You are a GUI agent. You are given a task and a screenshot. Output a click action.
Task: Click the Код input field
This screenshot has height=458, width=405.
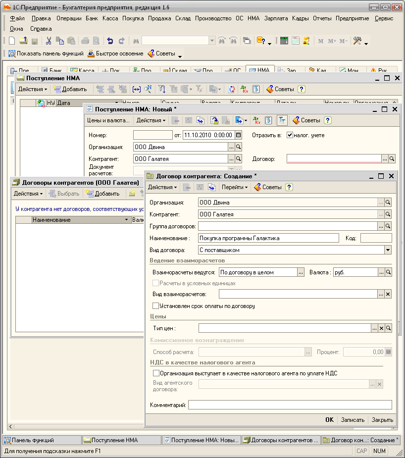[x=376, y=238]
